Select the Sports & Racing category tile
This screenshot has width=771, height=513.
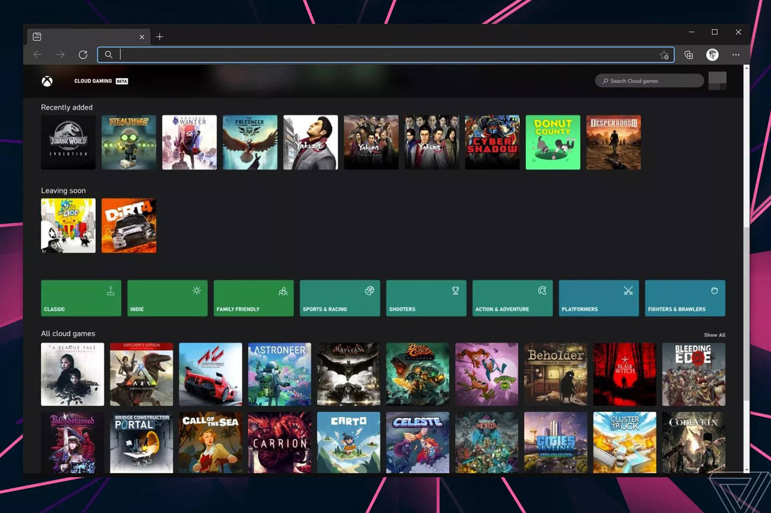(340, 298)
